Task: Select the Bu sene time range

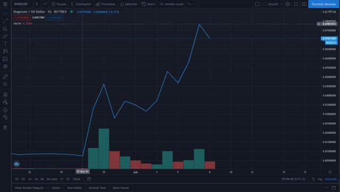Action: [52, 179]
